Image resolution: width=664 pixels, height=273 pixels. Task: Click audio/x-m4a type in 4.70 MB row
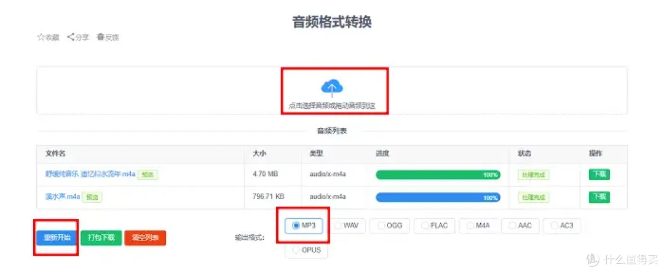328,173
